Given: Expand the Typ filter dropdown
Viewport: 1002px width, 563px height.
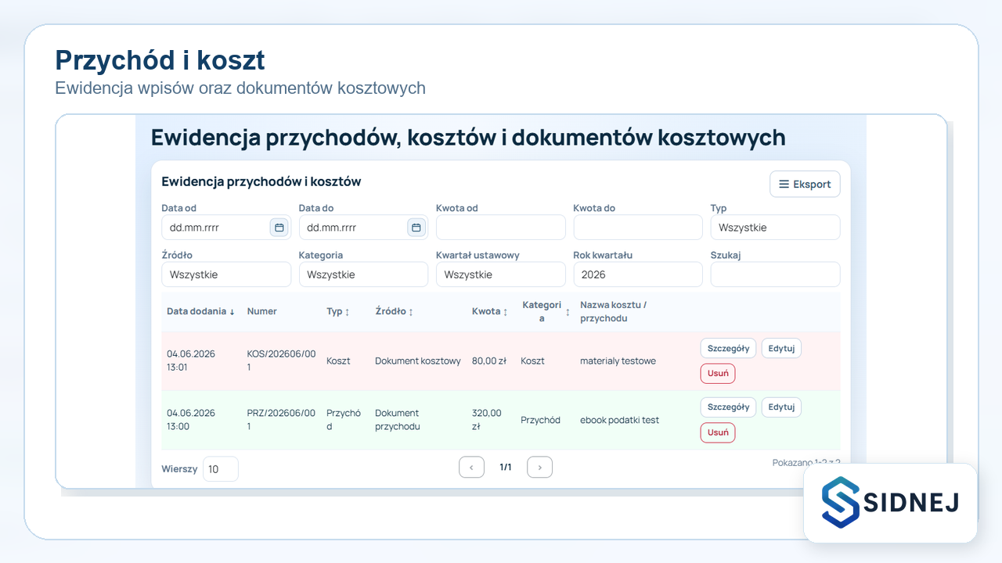Looking at the screenshot, I should click(x=775, y=228).
